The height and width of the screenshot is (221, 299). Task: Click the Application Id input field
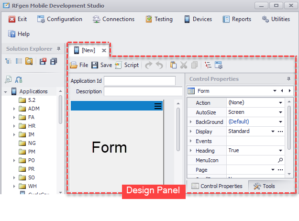tap(140, 81)
